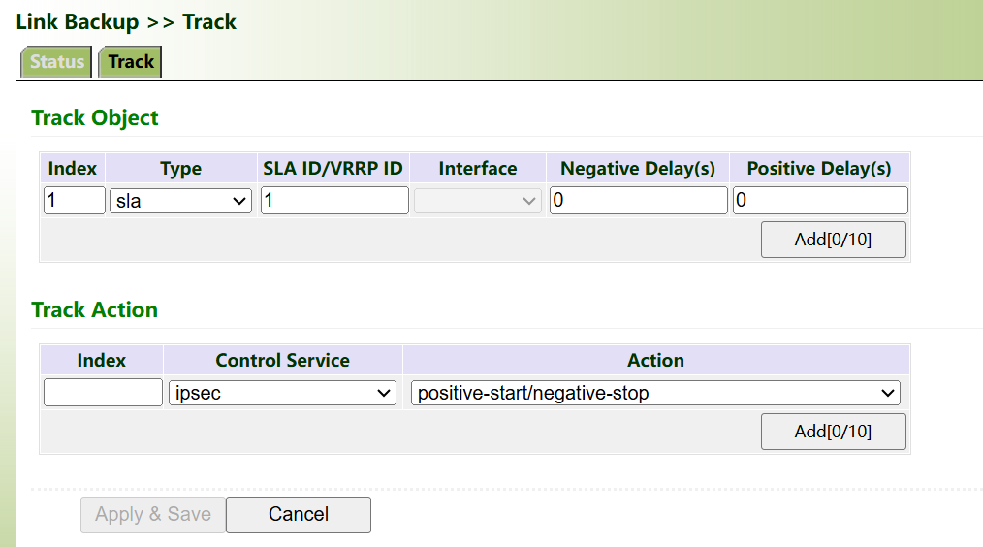
Task: Click the Track Object Index input field
Action: tap(75, 201)
